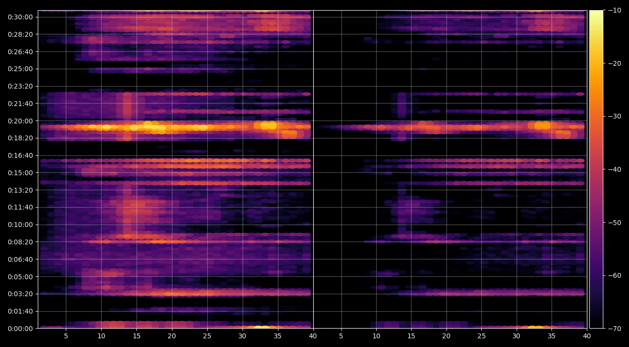Click the 0:00:00 time axis label
This screenshot has width=629, height=347.
tap(20, 329)
